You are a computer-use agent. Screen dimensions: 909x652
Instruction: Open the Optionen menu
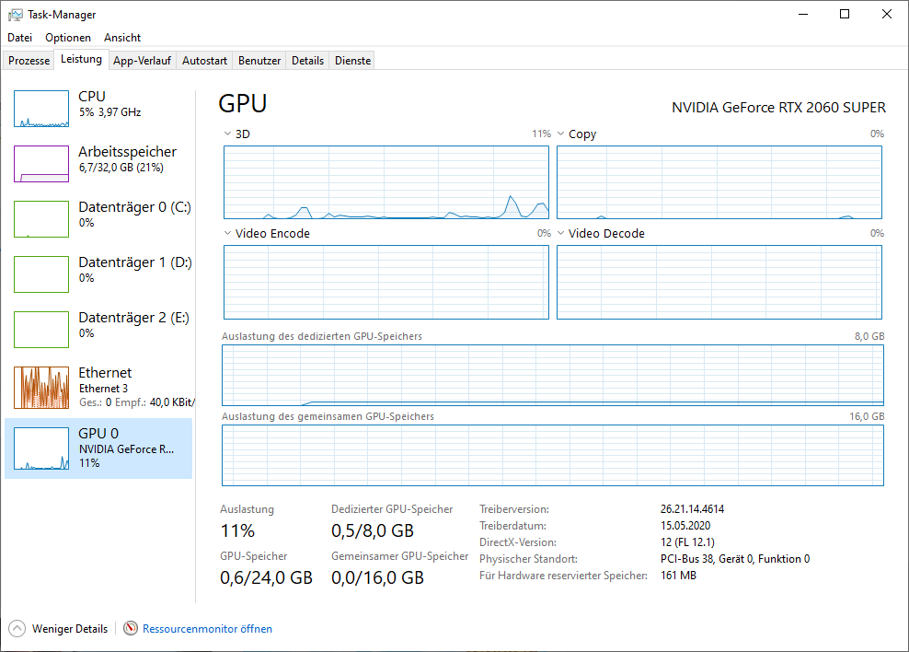(68, 38)
